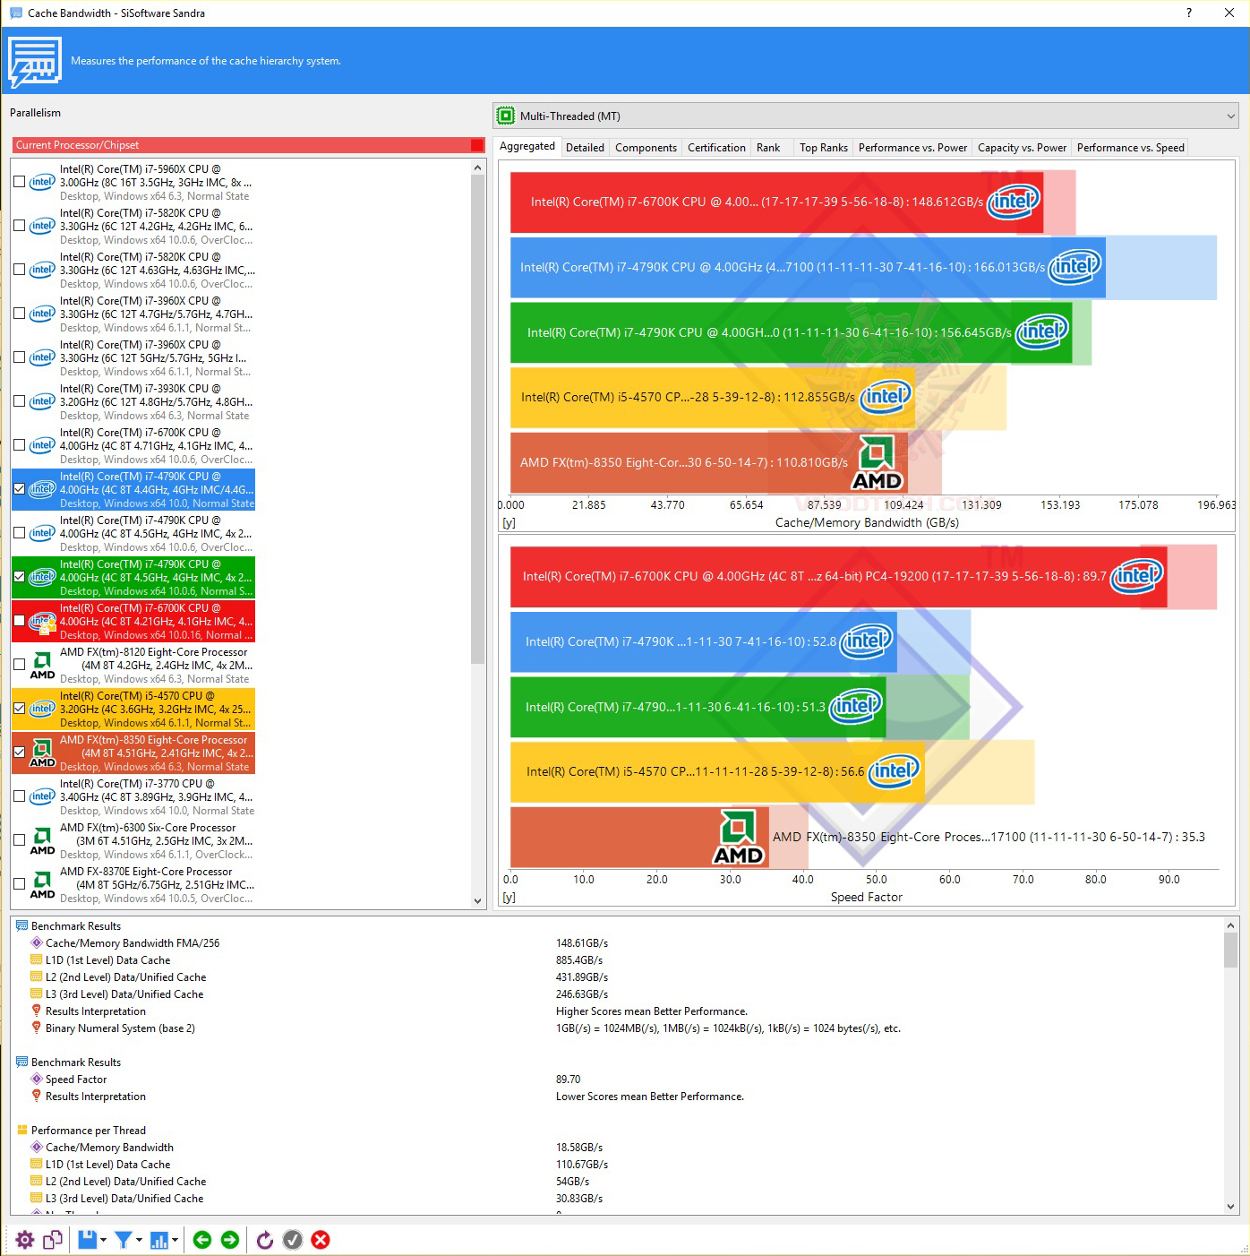
Task: Click the gray checkmark OK icon
Action: click(x=293, y=1240)
